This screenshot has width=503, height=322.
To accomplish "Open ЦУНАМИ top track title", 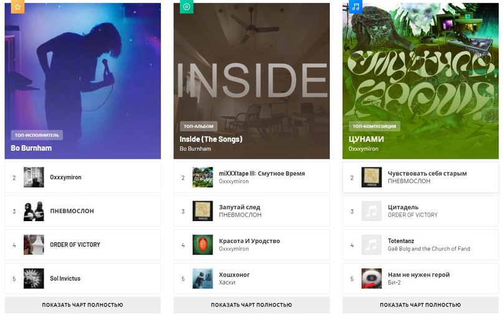I will 366,139.
